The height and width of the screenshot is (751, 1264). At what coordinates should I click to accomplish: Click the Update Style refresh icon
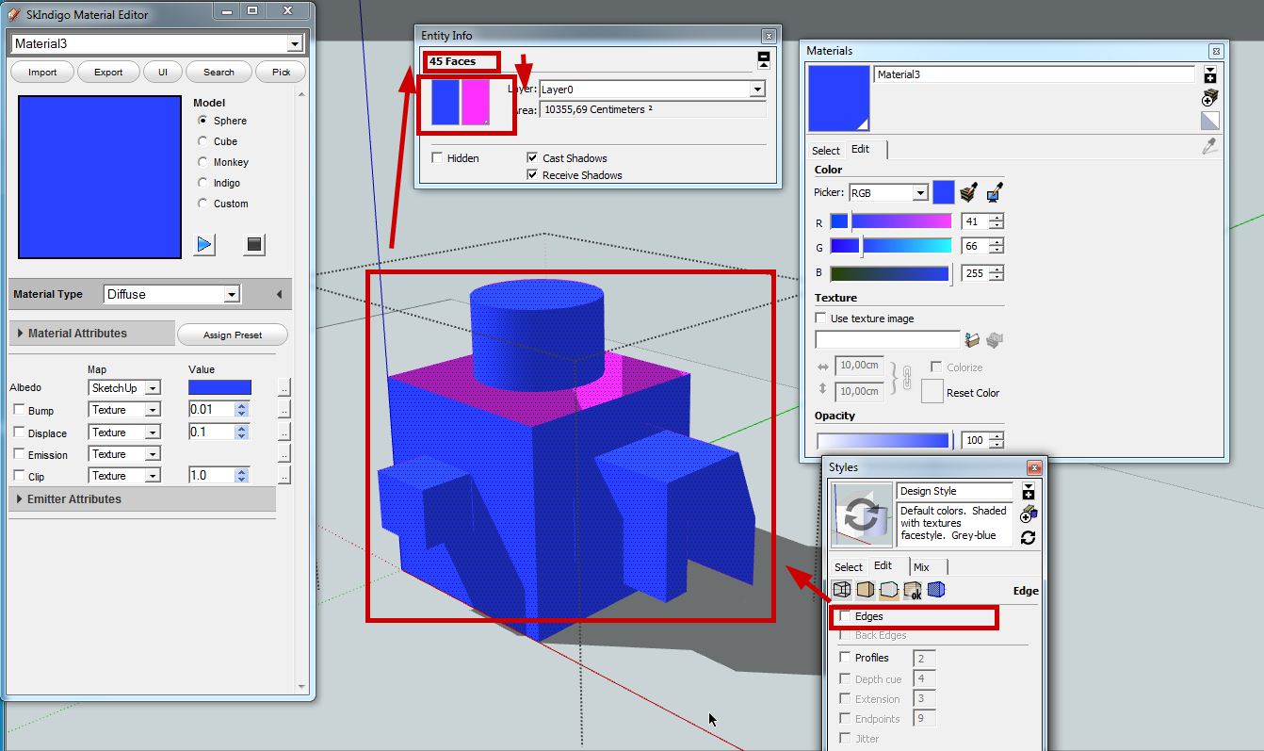1028,537
